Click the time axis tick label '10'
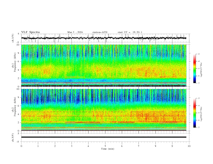The height and width of the screenshot is (164, 213). tap(189, 146)
